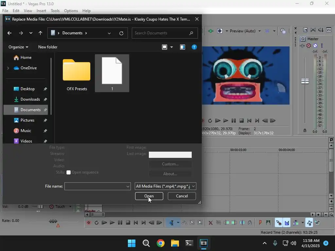This screenshot has width=335, height=251.
Task: Open the view layout options dropdown arrow
Action: pos(171,47)
